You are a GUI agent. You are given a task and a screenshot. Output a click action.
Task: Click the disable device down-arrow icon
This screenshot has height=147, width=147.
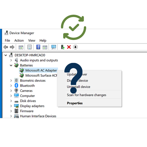[75, 47]
